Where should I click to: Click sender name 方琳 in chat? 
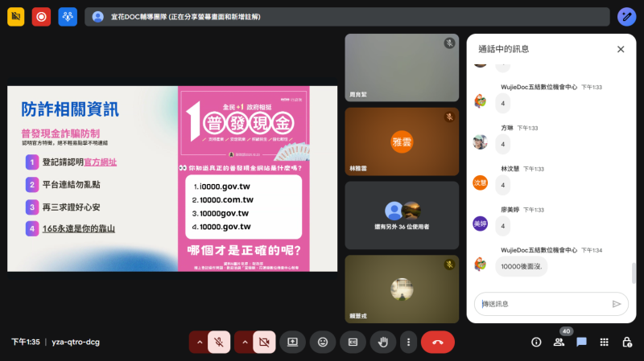pyautogui.click(x=507, y=128)
